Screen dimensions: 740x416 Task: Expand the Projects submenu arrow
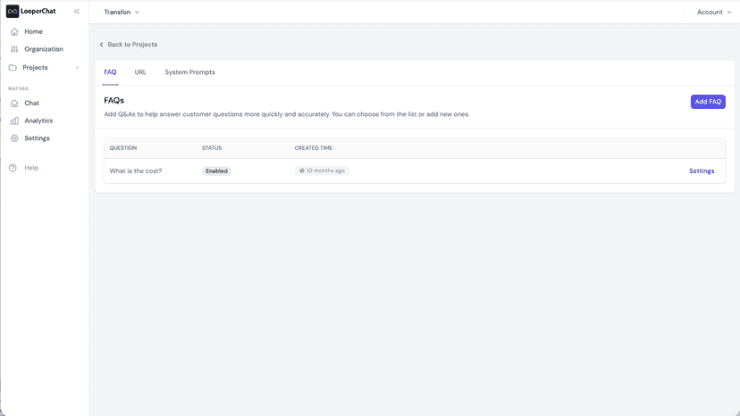pos(78,68)
